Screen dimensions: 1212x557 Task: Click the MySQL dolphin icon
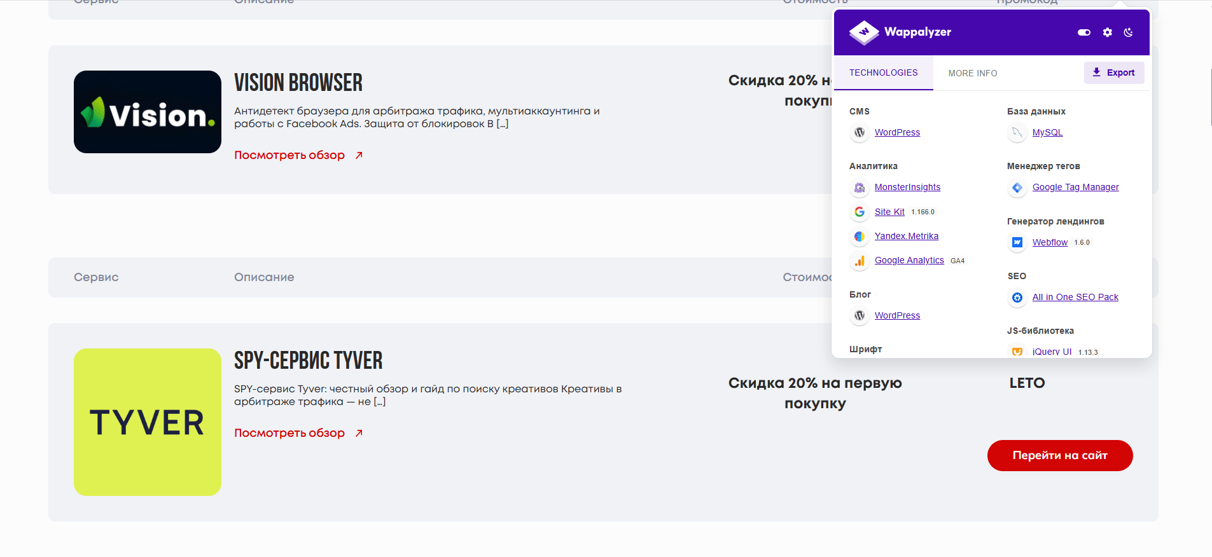(1017, 132)
